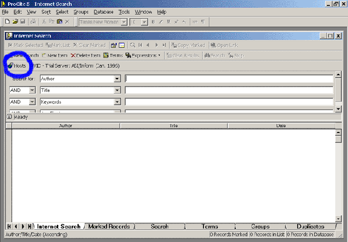Click Delete Item button

click(x=85, y=56)
